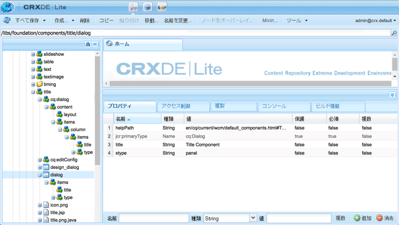The image size is (399, 225).
Task: Select the helpPath property row
Action: tap(251, 128)
